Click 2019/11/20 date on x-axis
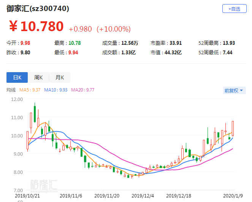This screenshot has width=252, height=202. click(107, 196)
